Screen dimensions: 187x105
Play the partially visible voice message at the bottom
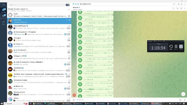click(x=80, y=96)
